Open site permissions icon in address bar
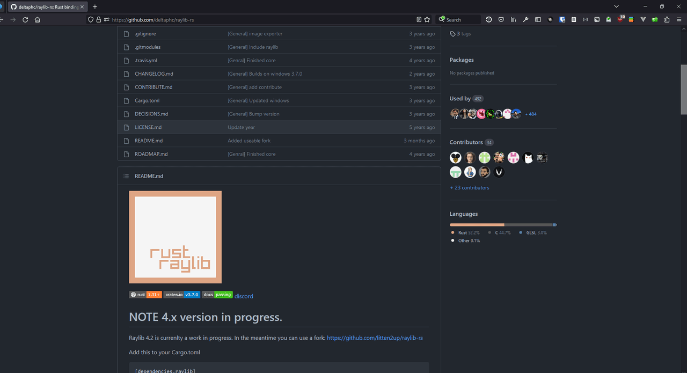Screen dimensions: 687x373 click(106, 19)
